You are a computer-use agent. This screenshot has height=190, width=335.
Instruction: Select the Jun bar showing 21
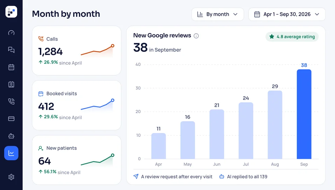point(217,134)
